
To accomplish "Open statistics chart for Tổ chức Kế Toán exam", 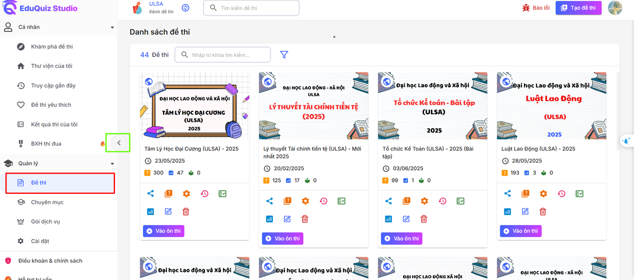I will [x=388, y=219].
